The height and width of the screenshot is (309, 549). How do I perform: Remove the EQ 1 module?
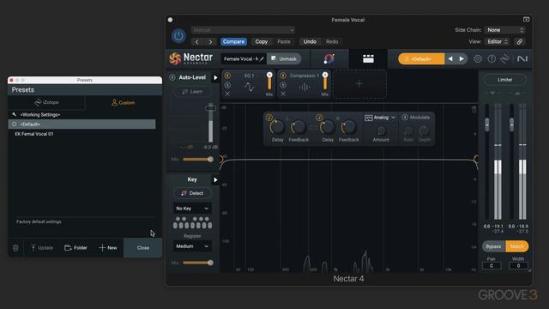coord(227,94)
